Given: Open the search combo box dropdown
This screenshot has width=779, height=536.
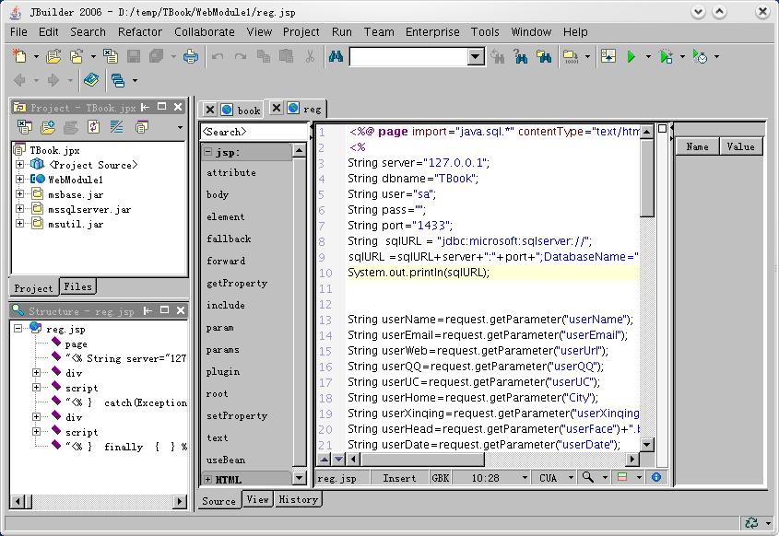Looking at the screenshot, I should (x=476, y=57).
